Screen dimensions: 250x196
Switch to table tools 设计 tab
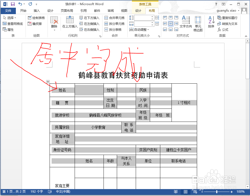click(138, 11)
